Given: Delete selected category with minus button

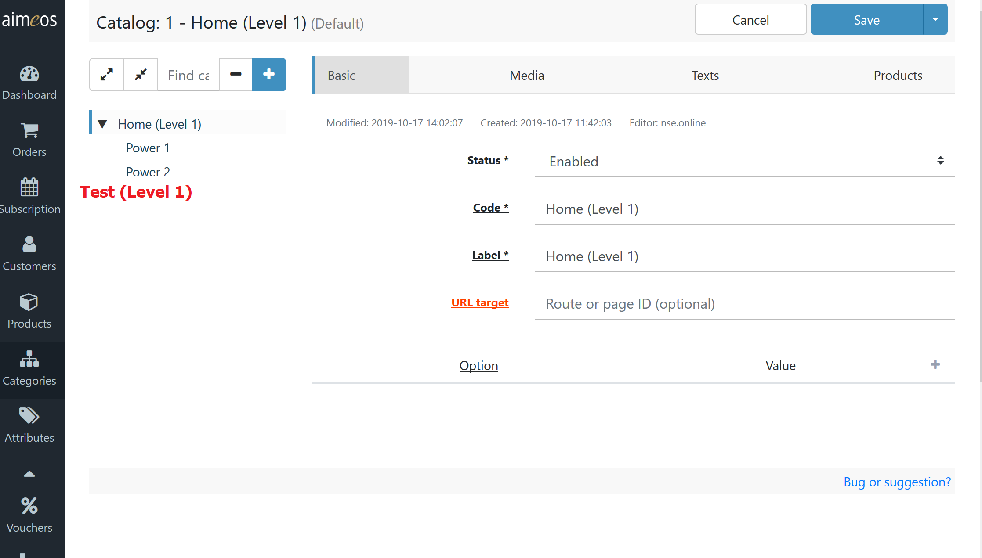Looking at the screenshot, I should pos(236,75).
